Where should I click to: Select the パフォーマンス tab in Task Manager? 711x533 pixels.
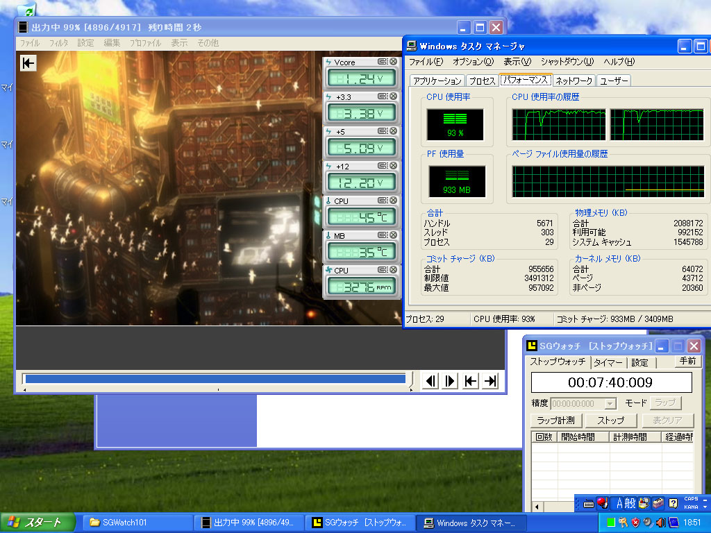click(x=526, y=80)
